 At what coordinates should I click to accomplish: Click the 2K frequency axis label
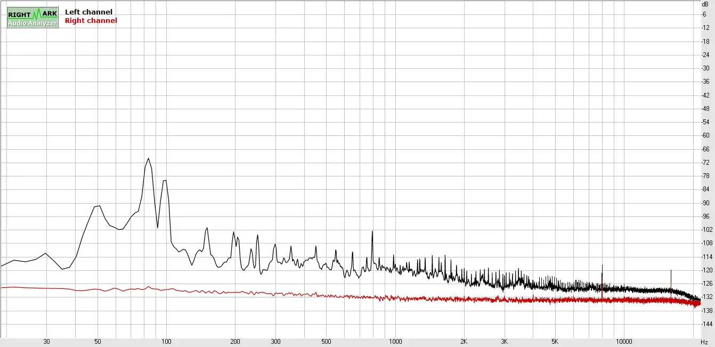[464, 342]
